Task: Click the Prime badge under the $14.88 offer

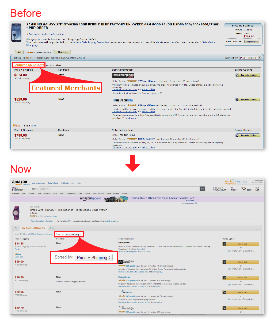Action: click(x=18, y=254)
